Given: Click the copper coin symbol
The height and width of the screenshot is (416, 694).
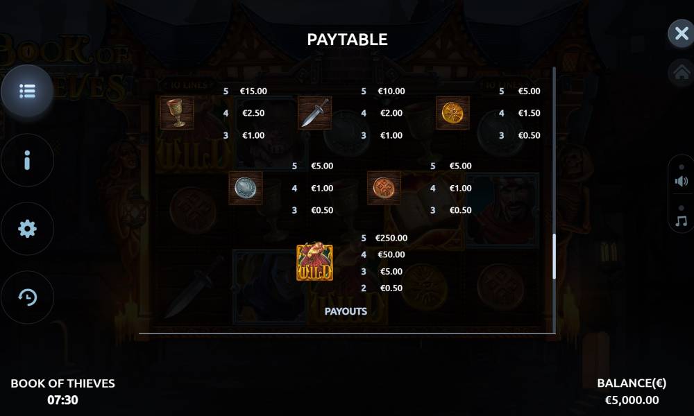Looking at the screenshot, I should (384, 188).
